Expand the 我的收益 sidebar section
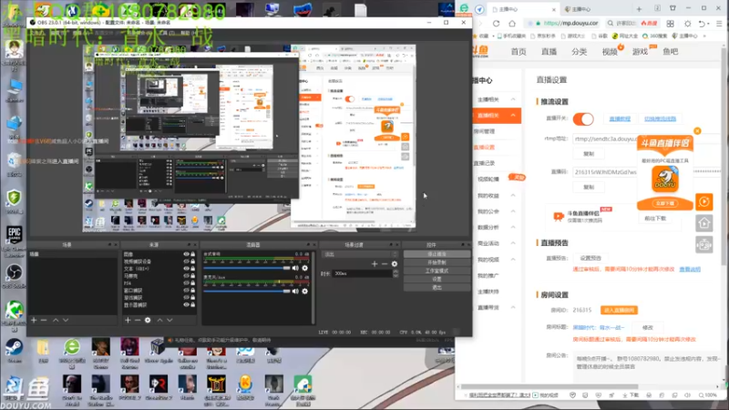This screenshot has width=729, height=410. point(513,196)
